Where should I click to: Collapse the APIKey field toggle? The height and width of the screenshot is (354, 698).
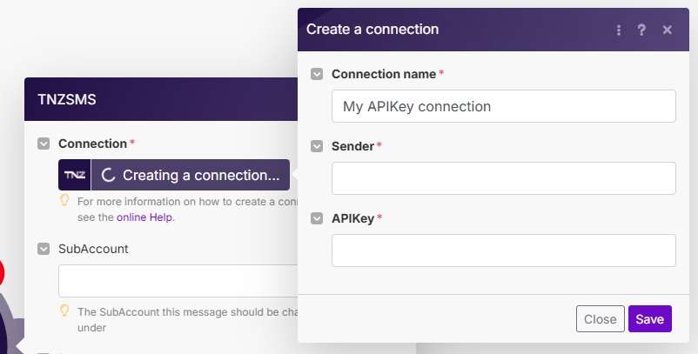coord(317,218)
